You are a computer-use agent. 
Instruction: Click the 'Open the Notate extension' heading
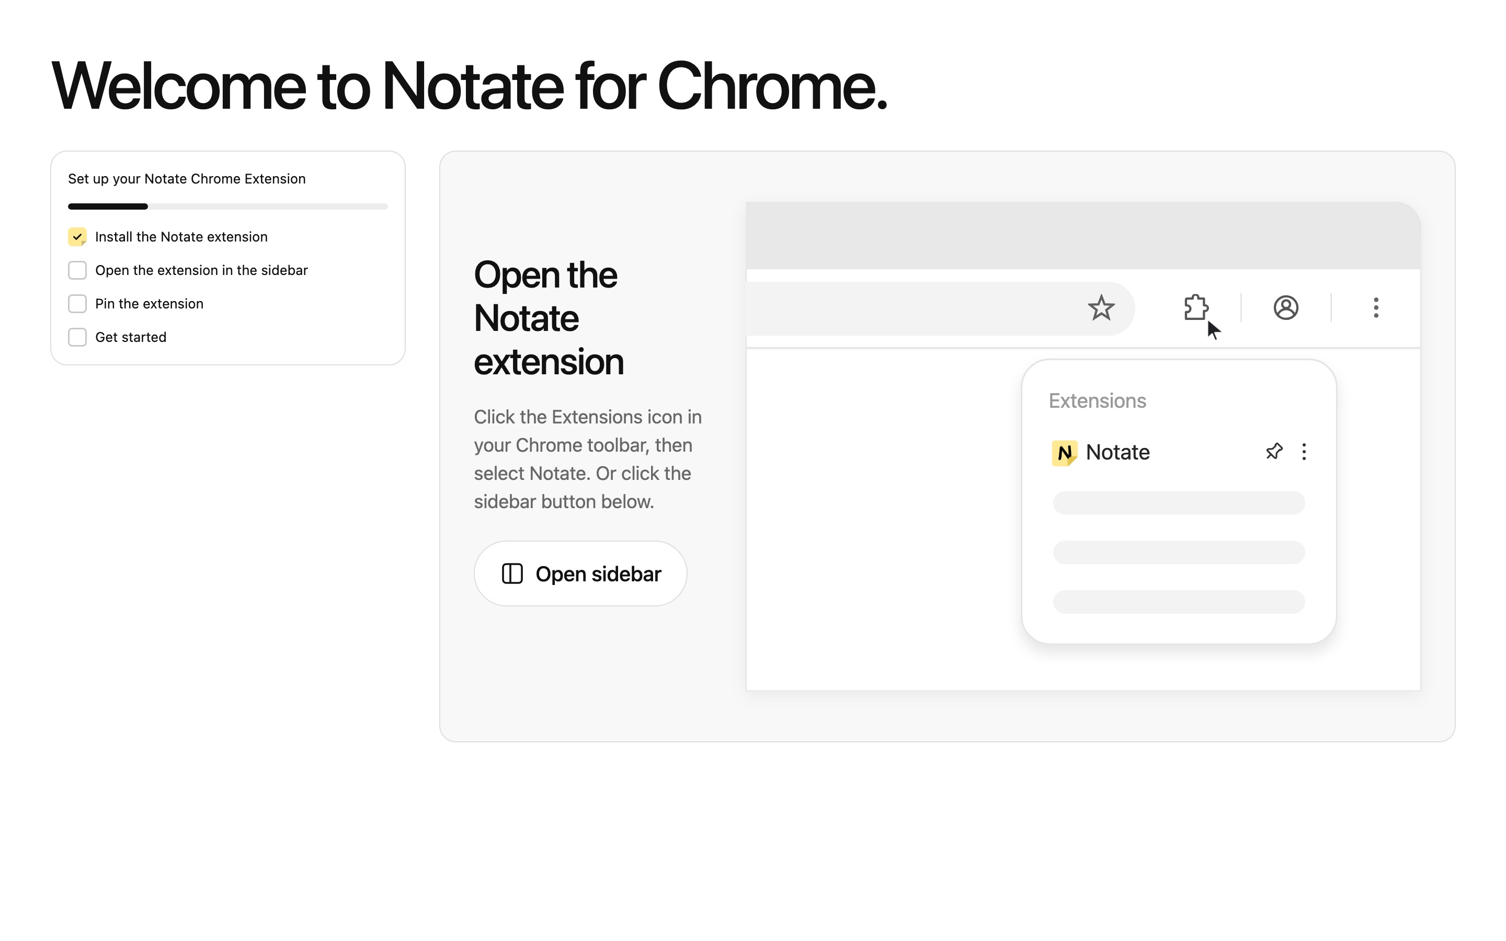[548, 318]
